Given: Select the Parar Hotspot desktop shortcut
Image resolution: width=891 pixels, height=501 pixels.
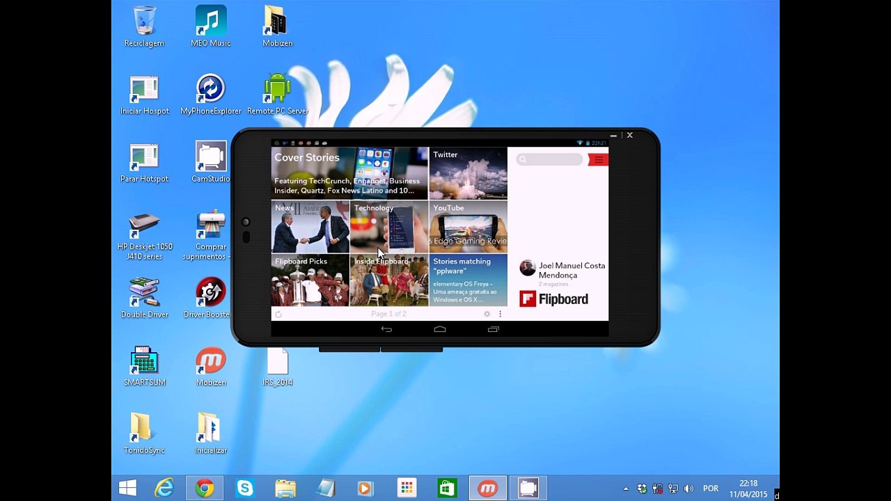Looking at the screenshot, I should [x=144, y=162].
